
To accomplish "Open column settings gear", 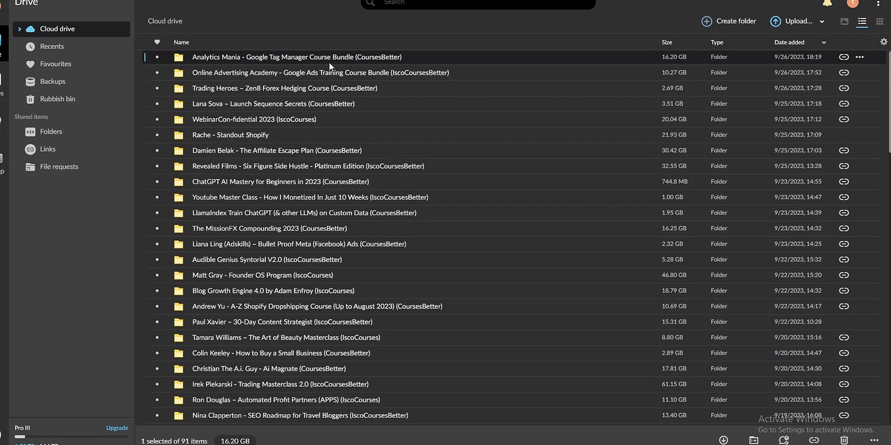I will [x=884, y=42].
